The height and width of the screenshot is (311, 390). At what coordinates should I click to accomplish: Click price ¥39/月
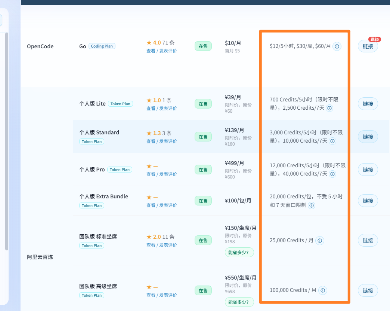pos(233,97)
